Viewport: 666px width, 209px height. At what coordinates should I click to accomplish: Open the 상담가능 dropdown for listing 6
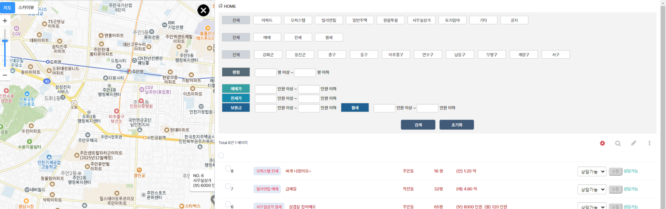[591, 207]
